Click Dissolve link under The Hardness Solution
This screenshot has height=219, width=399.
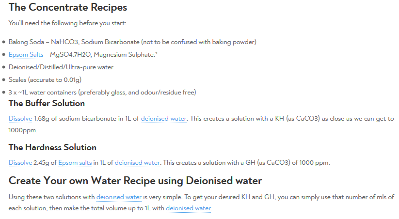click(x=20, y=163)
